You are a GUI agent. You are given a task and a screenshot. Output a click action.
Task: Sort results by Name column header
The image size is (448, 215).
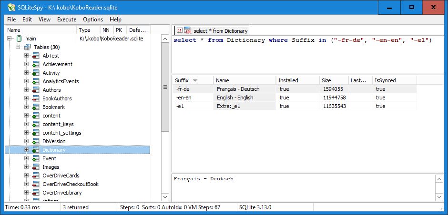244,80
